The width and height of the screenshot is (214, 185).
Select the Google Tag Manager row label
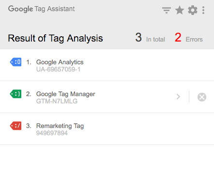66,94
